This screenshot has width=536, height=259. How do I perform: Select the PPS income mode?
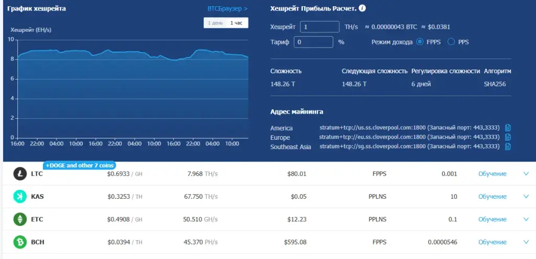tap(451, 42)
